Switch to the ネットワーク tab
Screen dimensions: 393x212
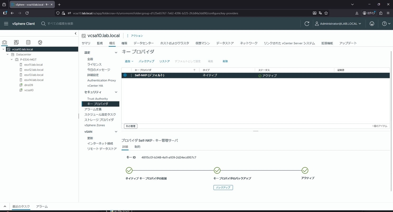[x=249, y=43]
